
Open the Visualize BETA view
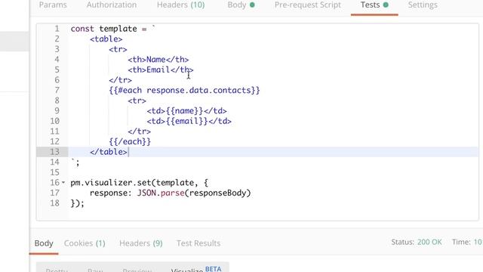(x=196, y=270)
